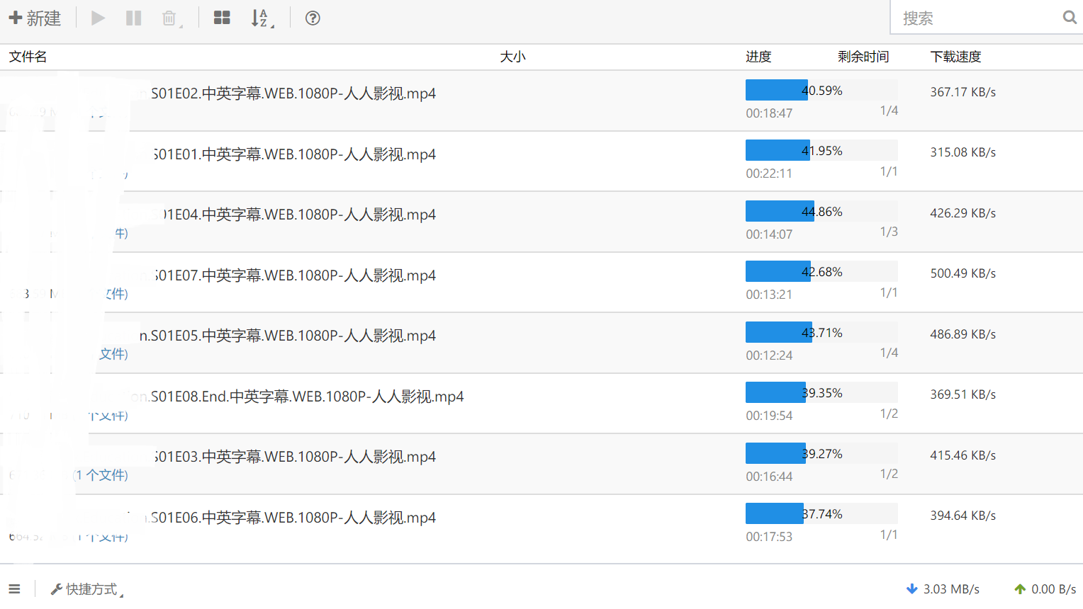1083x609 pixels.
Task: Select the S01E01 mp4 download task
Action: [x=541, y=161]
